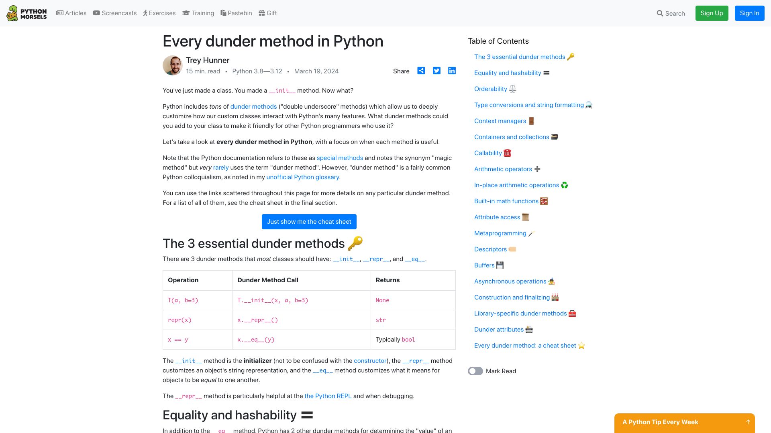Follow the constructor link
The height and width of the screenshot is (433, 771).
pyautogui.click(x=370, y=361)
